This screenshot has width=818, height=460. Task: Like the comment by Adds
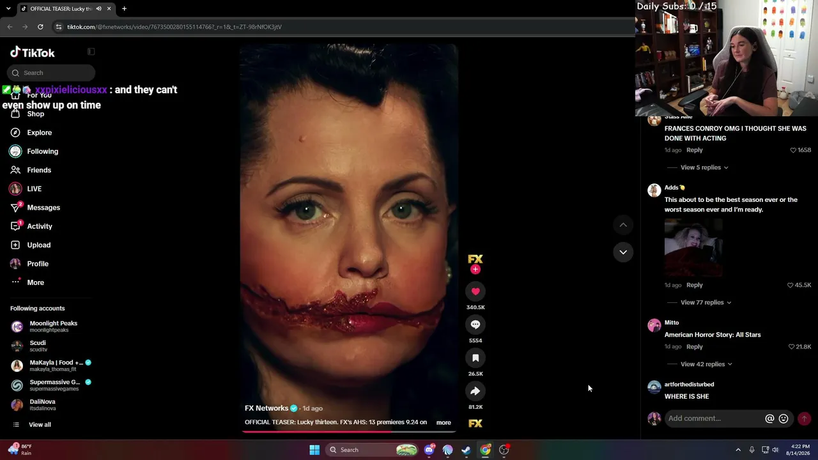pyautogui.click(x=790, y=285)
